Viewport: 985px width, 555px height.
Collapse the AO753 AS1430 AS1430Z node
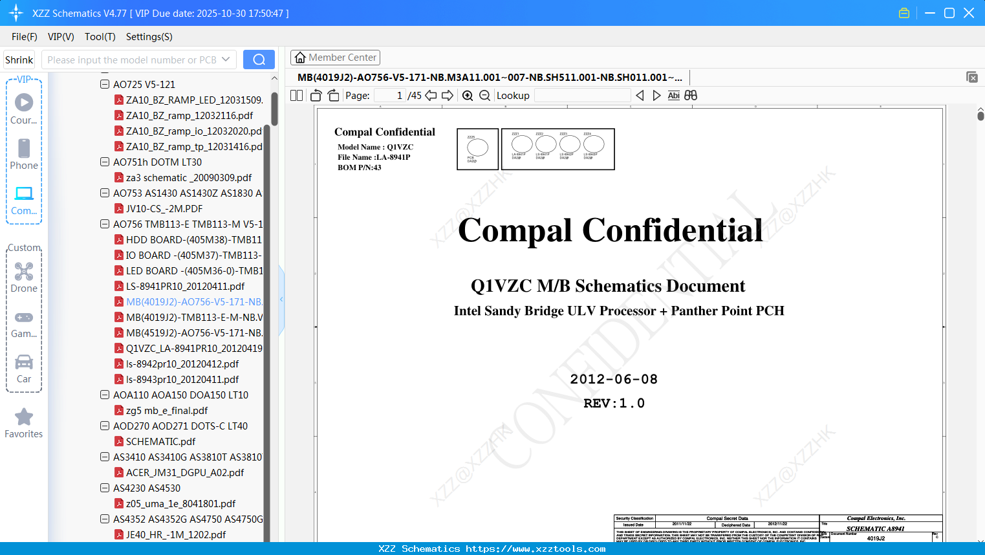tap(105, 193)
